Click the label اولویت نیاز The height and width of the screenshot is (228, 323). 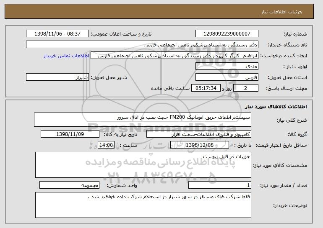(295, 67)
